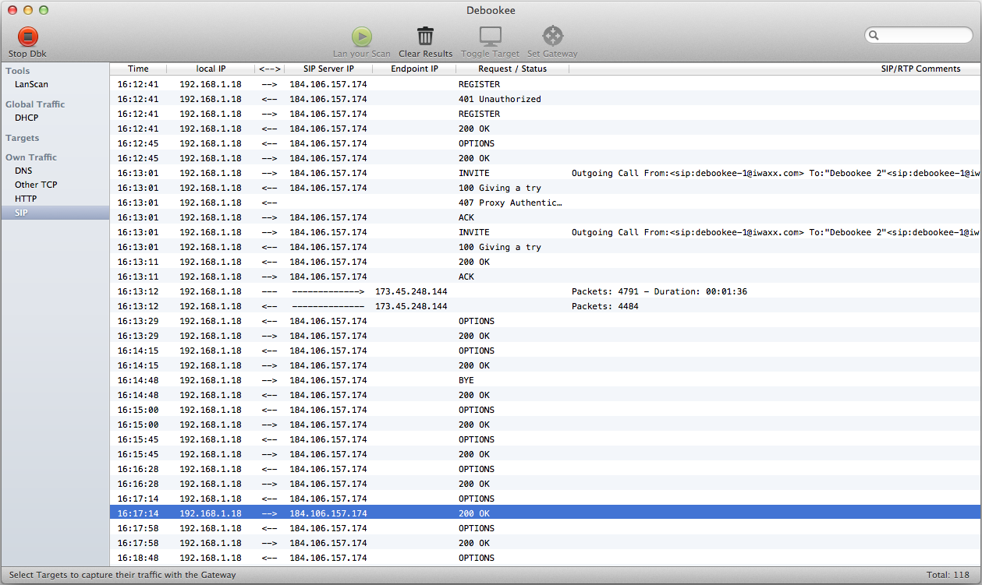Click the search magnifier icon

[x=874, y=36]
